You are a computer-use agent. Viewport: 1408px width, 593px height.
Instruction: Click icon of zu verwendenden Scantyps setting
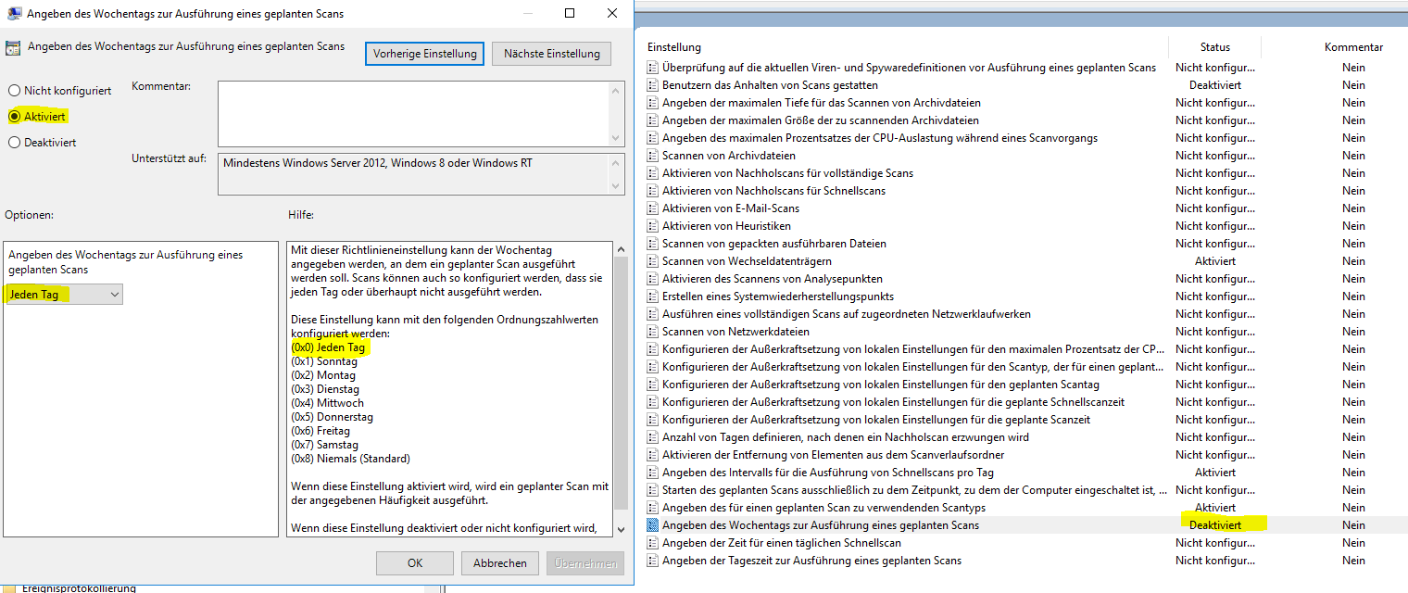(652, 508)
